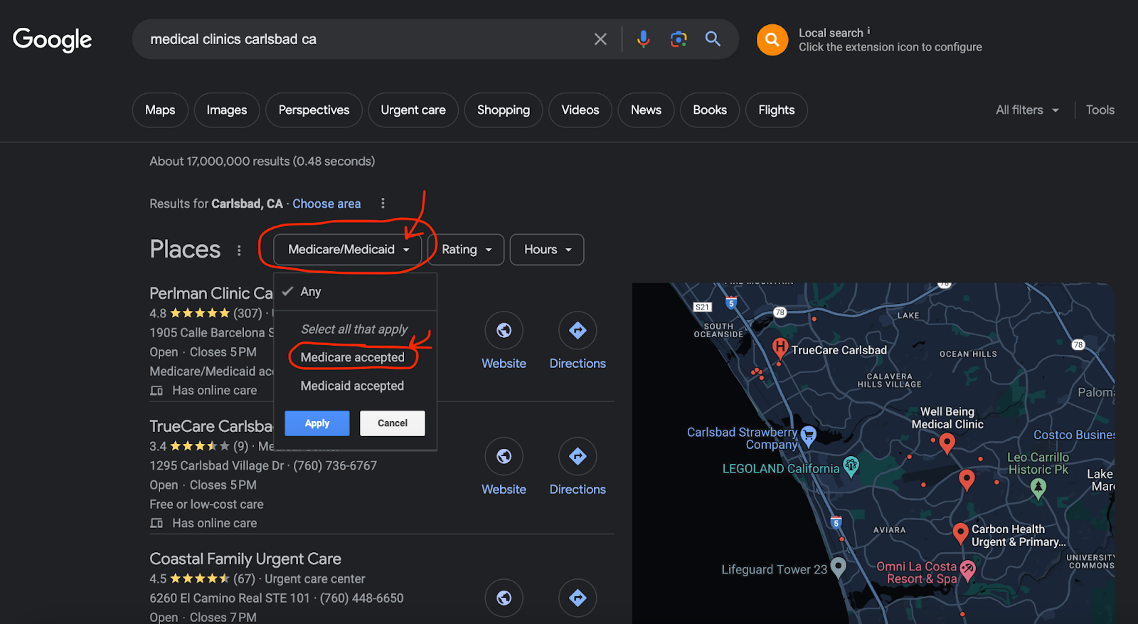Switch to the Maps tab
Viewport: 1138px width, 624px height.
pos(160,110)
